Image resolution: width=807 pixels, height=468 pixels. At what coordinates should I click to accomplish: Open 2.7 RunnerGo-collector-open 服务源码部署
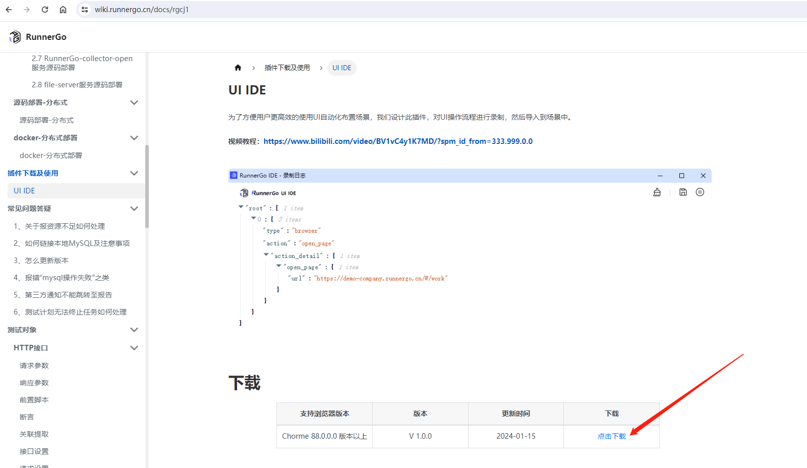click(x=82, y=63)
